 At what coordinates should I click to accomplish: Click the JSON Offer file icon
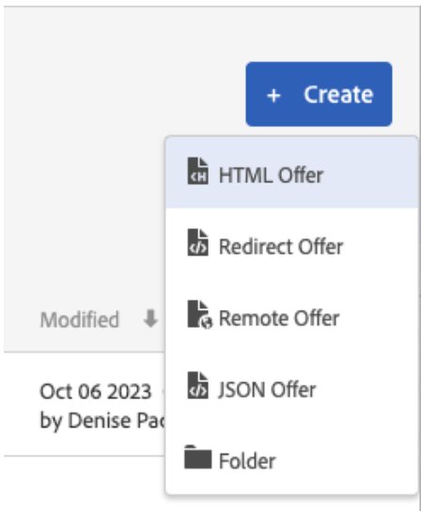click(x=197, y=385)
